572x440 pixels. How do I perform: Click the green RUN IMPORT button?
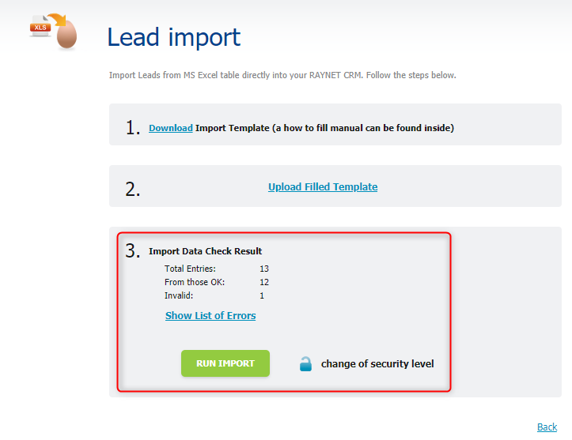coord(225,363)
